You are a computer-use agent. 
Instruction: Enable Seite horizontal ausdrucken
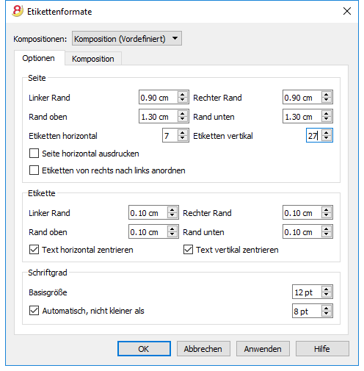pos(34,154)
